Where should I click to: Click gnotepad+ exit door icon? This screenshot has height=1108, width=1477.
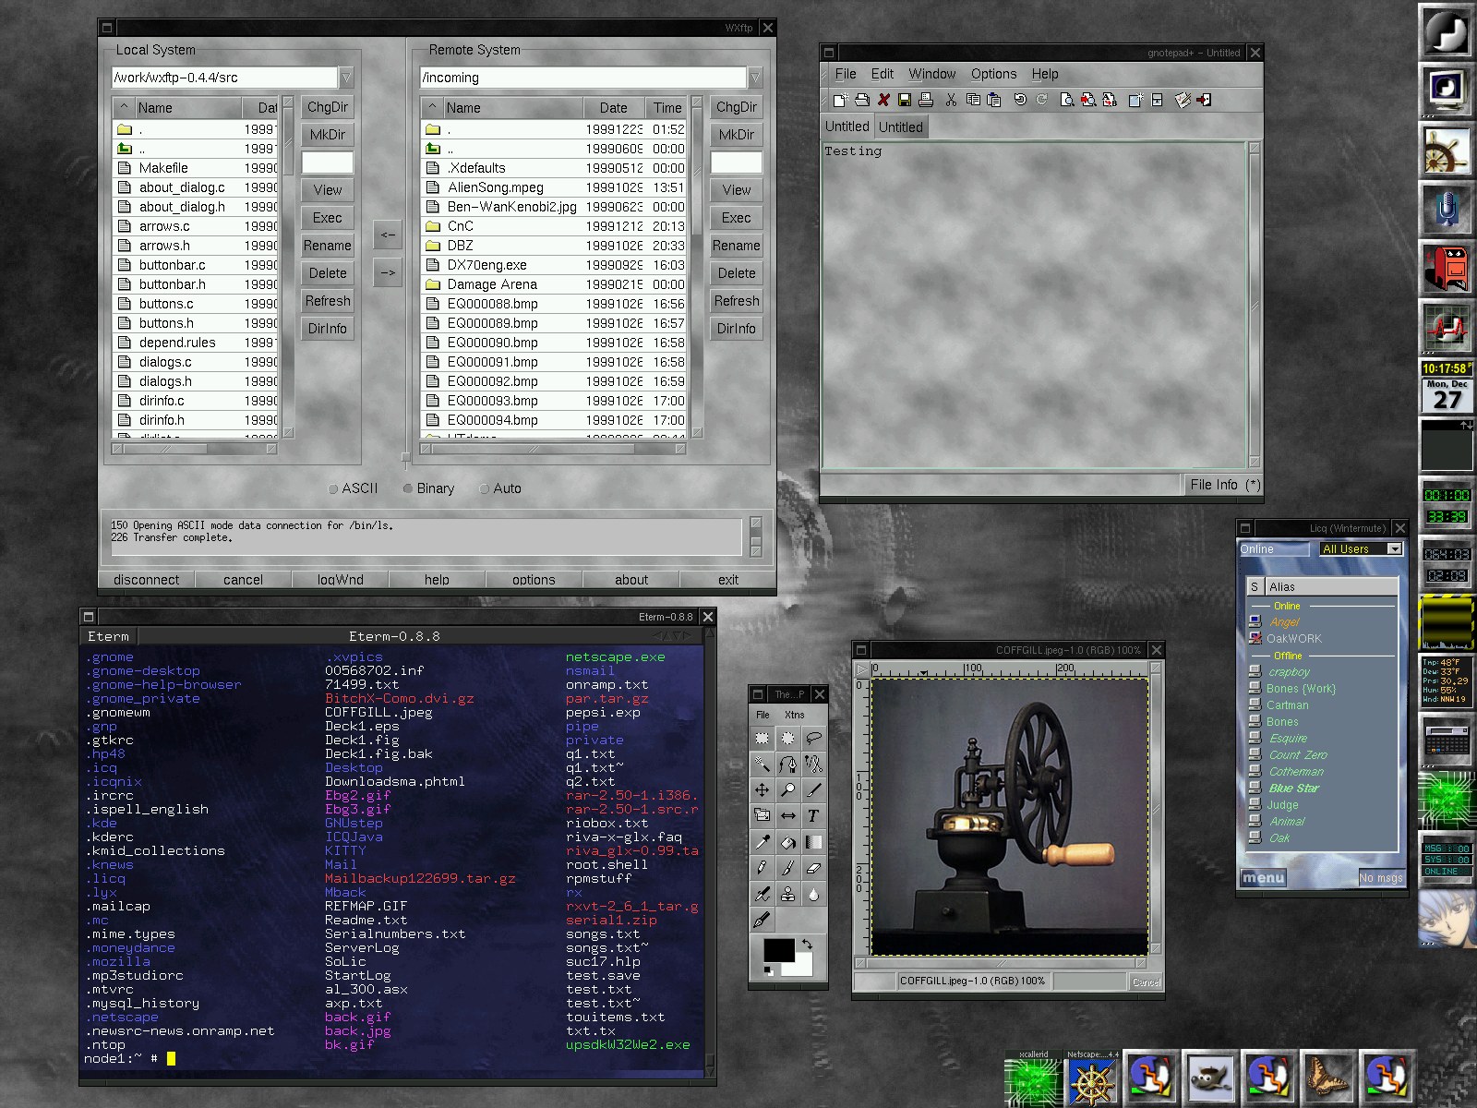1204,100
